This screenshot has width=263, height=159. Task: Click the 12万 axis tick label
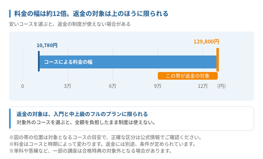pyautogui.click(x=203, y=86)
